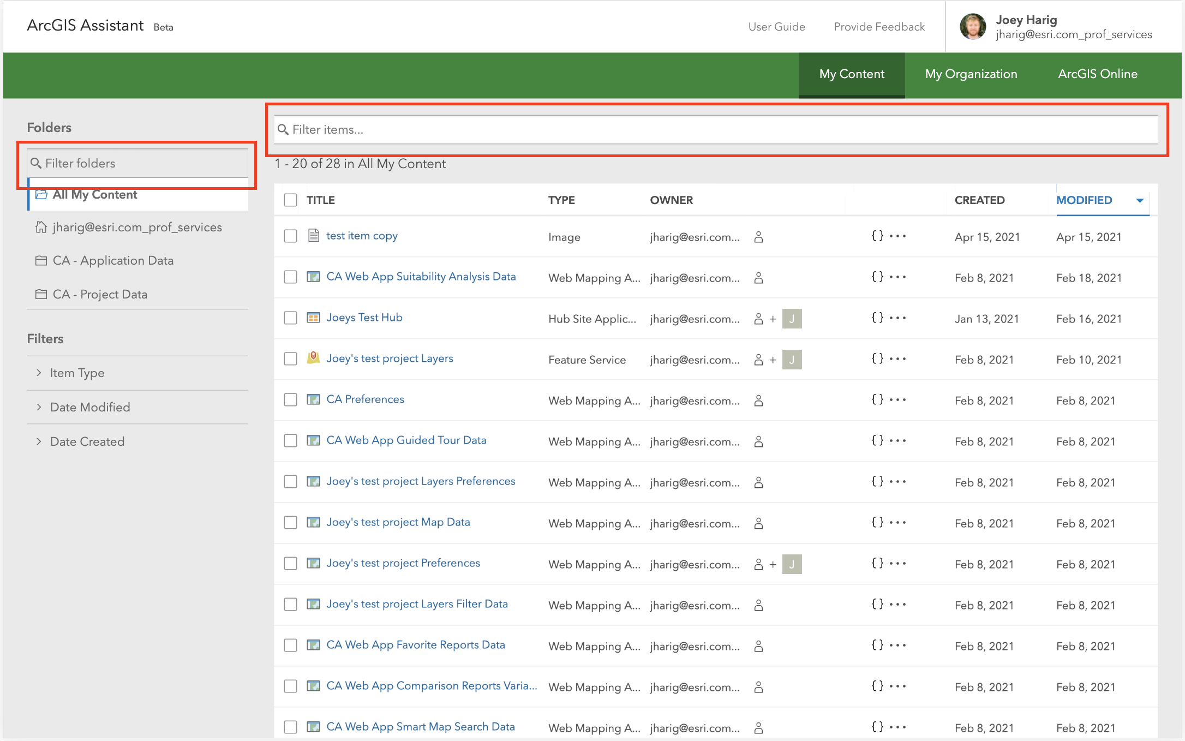Select CA Web App Suitability Analysis Data checkbox
The image size is (1185, 741).
[x=290, y=277]
